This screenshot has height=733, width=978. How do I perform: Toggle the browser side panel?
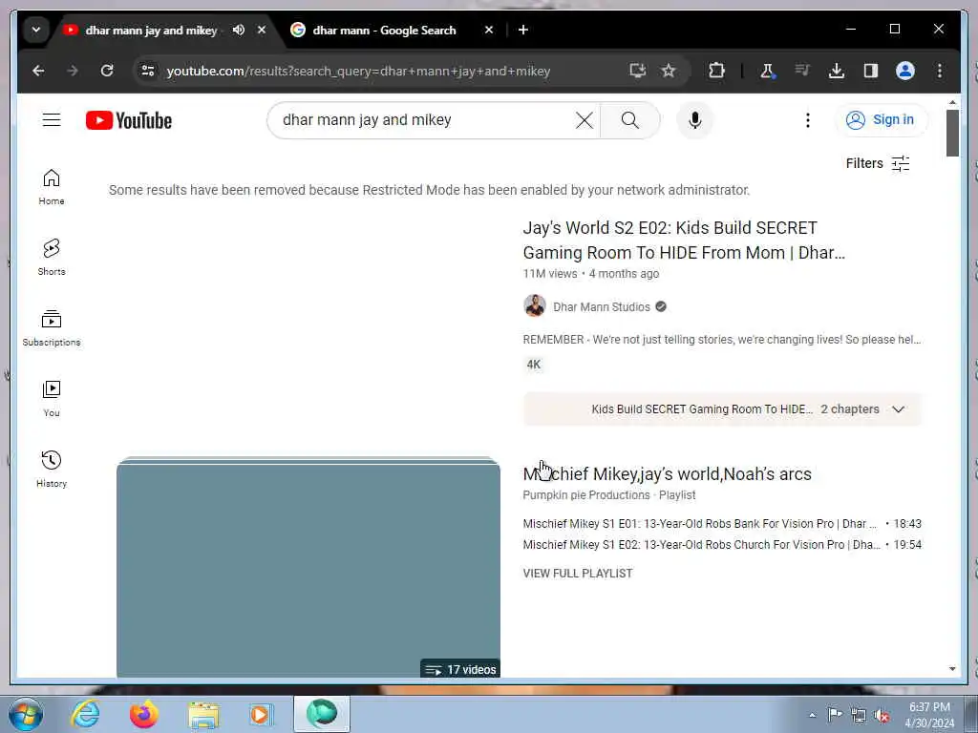click(871, 71)
